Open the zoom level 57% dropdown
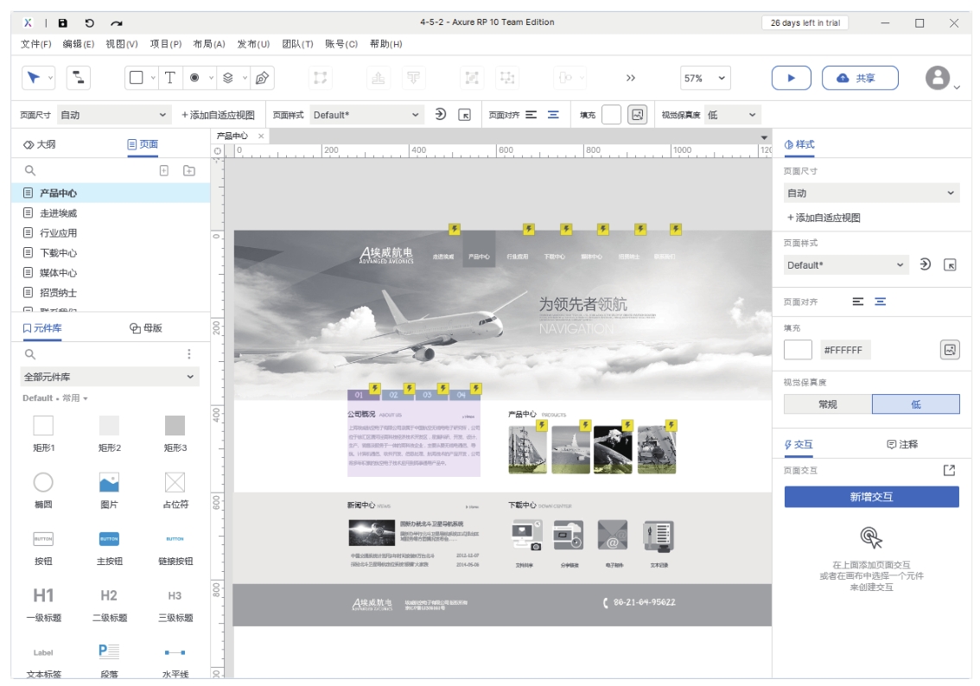The image size is (980, 686). [705, 78]
